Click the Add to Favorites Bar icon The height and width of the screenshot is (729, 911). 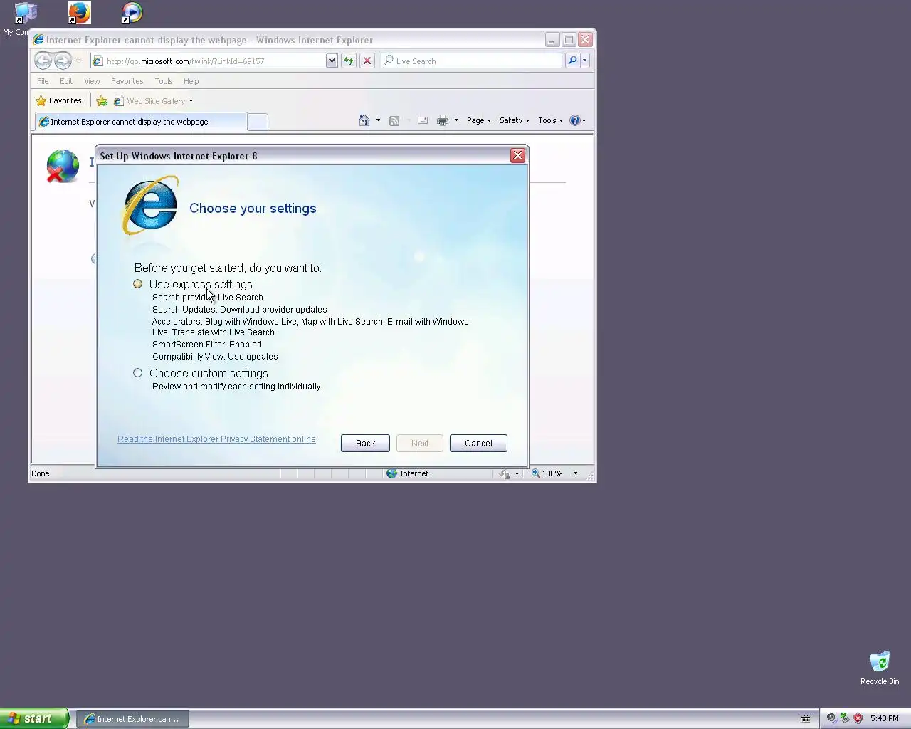(x=102, y=101)
